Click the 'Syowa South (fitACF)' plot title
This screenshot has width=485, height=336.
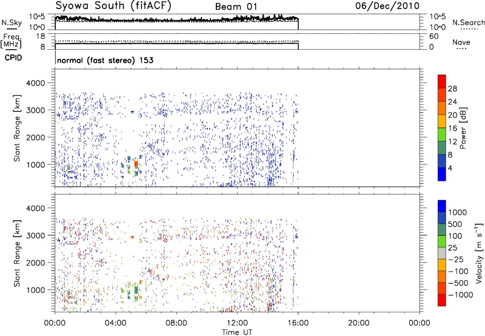pyautogui.click(x=113, y=6)
